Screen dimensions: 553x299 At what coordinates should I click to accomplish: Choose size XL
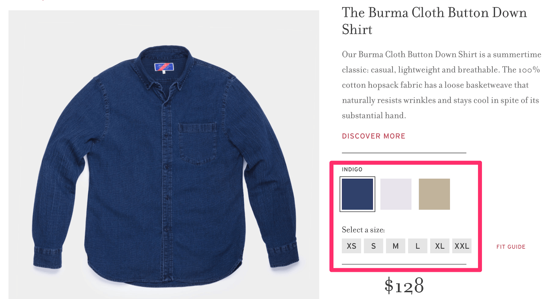pos(440,246)
